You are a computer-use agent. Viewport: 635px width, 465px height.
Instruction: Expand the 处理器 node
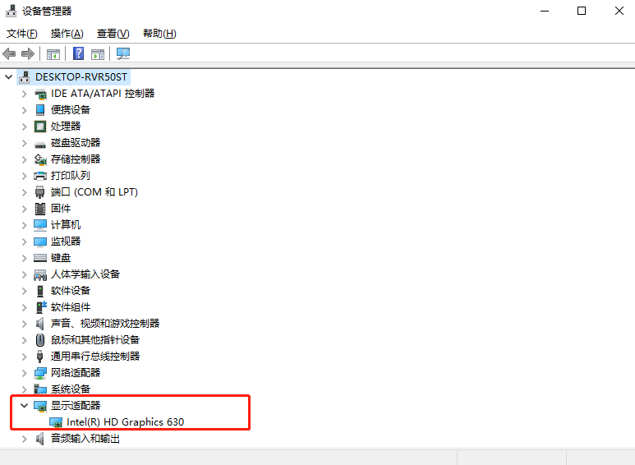(25, 127)
